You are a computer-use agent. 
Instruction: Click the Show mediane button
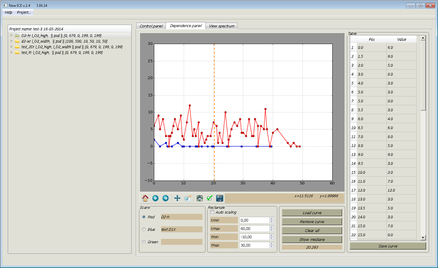312,239
